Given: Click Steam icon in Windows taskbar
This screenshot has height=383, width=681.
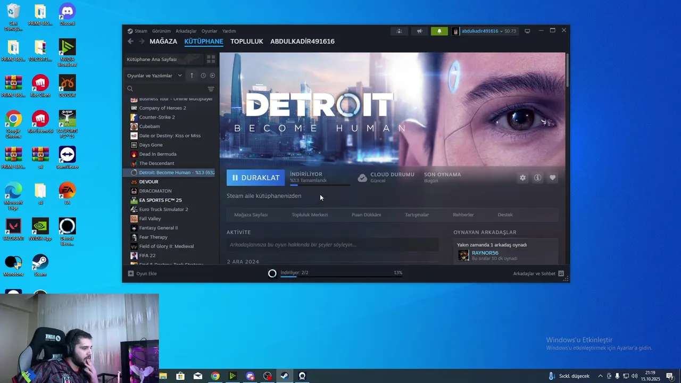Looking at the screenshot, I should pos(285,376).
